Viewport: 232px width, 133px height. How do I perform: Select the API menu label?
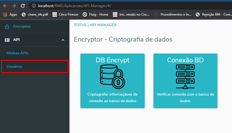tap(16, 40)
